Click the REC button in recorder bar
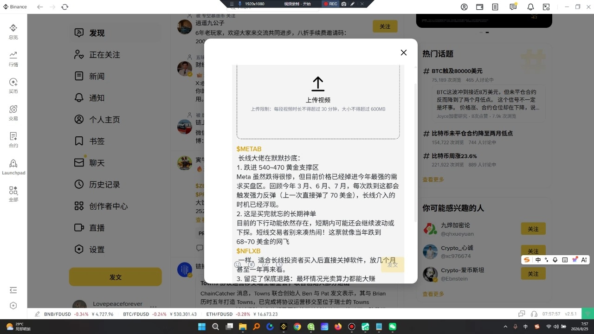The image size is (594, 334). (x=330, y=4)
